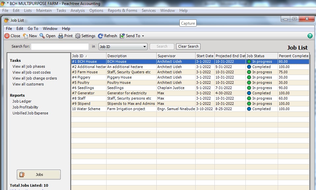
Task: Open the main Tasks menu
Action: coord(61,11)
